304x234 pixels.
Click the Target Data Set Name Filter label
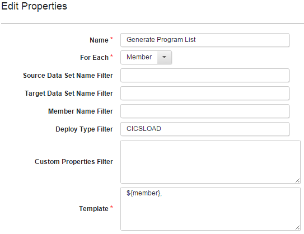(x=69, y=93)
